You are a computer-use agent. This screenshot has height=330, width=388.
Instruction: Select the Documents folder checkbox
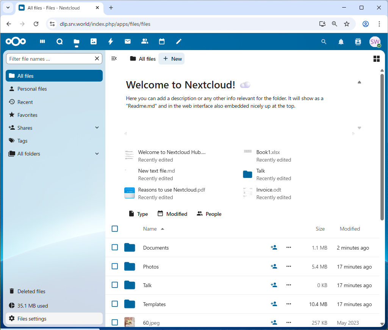click(x=115, y=248)
